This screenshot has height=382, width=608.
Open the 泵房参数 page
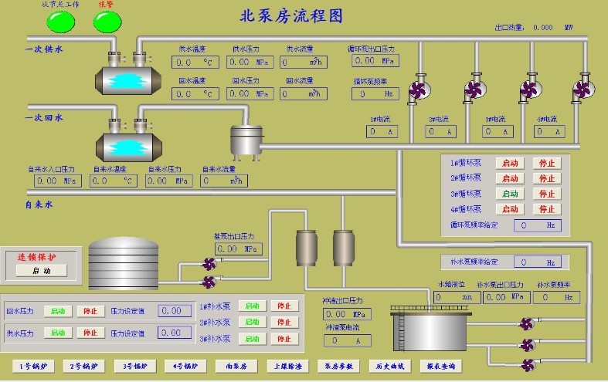tap(338, 366)
